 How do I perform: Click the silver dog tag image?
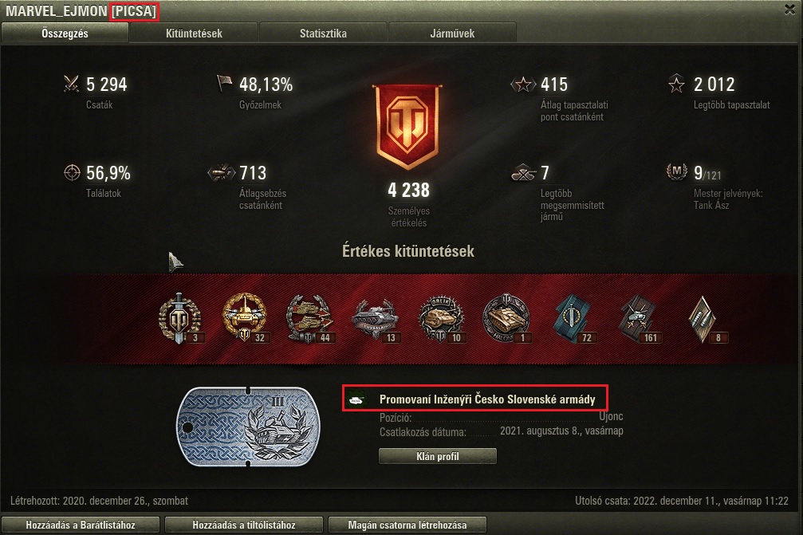(x=247, y=427)
